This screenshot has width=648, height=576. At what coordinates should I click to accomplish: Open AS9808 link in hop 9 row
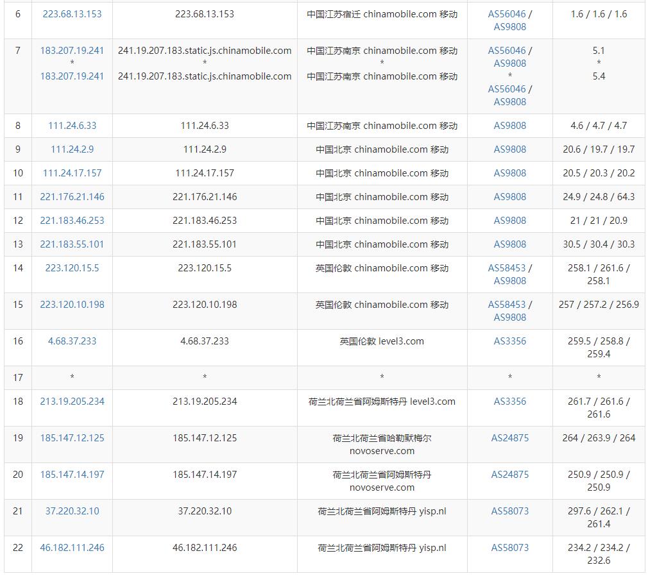coord(510,149)
